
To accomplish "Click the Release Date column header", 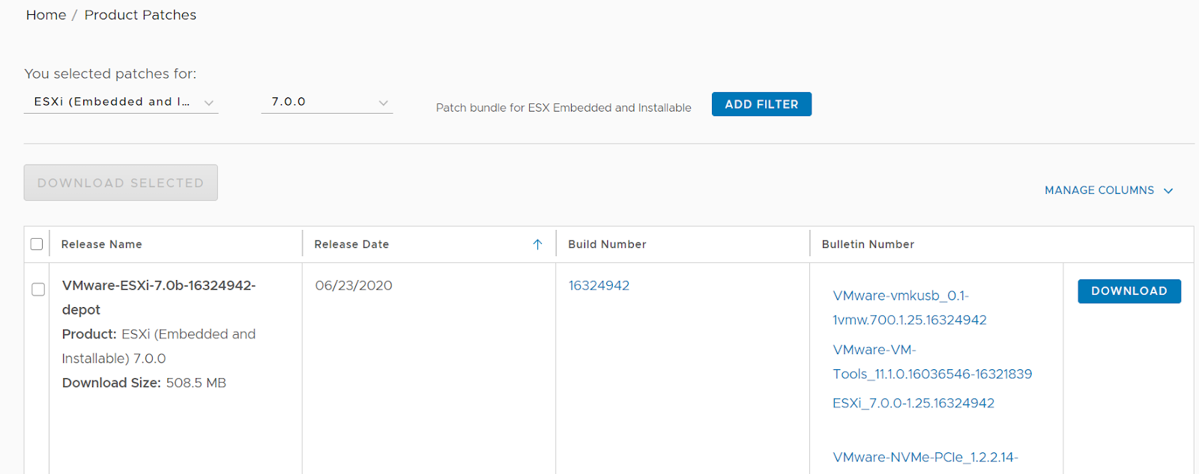I will pyautogui.click(x=351, y=244).
